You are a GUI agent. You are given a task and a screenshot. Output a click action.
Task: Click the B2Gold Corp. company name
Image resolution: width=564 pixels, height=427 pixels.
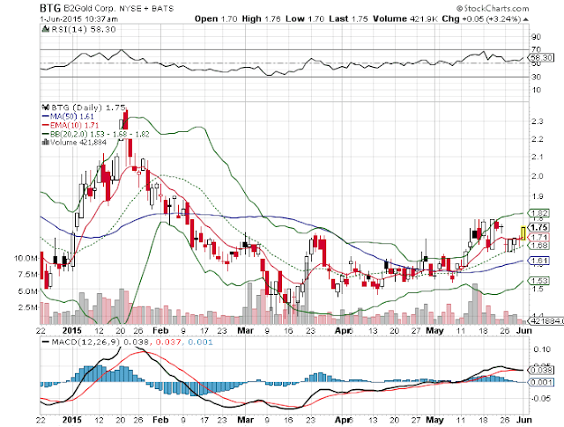point(89,8)
